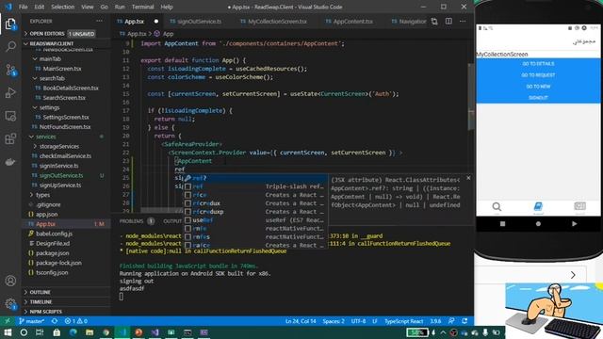
Task: Select the 'useRef' snippet suggestion
Action: 255,220
